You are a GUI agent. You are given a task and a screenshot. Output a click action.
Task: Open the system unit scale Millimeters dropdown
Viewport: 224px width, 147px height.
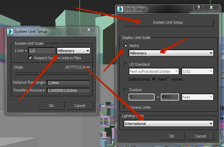pyautogui.click(x=73, y=51)
